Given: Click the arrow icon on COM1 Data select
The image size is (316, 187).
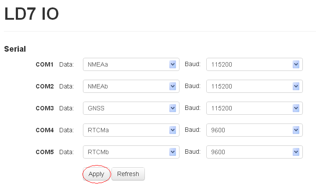Looking at the screenshot, I should point(172,64).
